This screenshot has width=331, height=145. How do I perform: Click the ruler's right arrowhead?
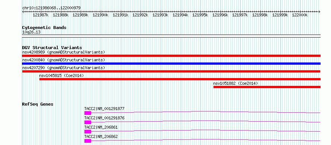[319, 12]
